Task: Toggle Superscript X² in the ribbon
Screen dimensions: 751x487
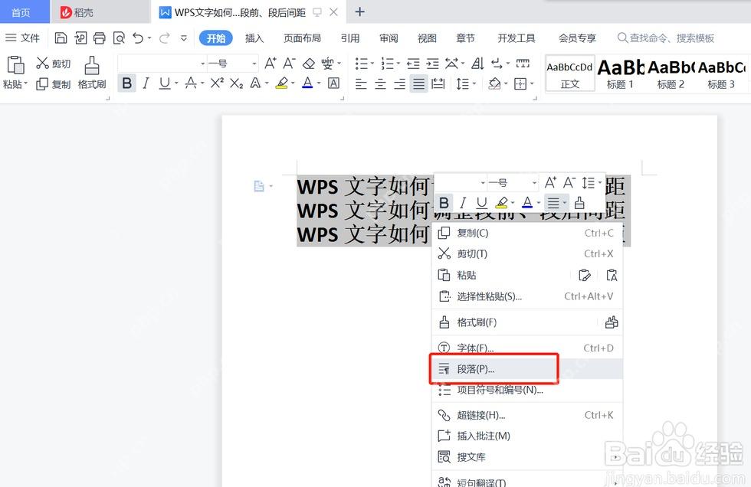Action: 217,83
